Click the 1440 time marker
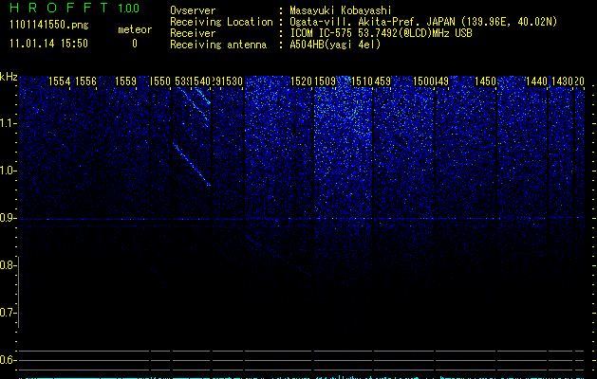 [x=537, y=81]
